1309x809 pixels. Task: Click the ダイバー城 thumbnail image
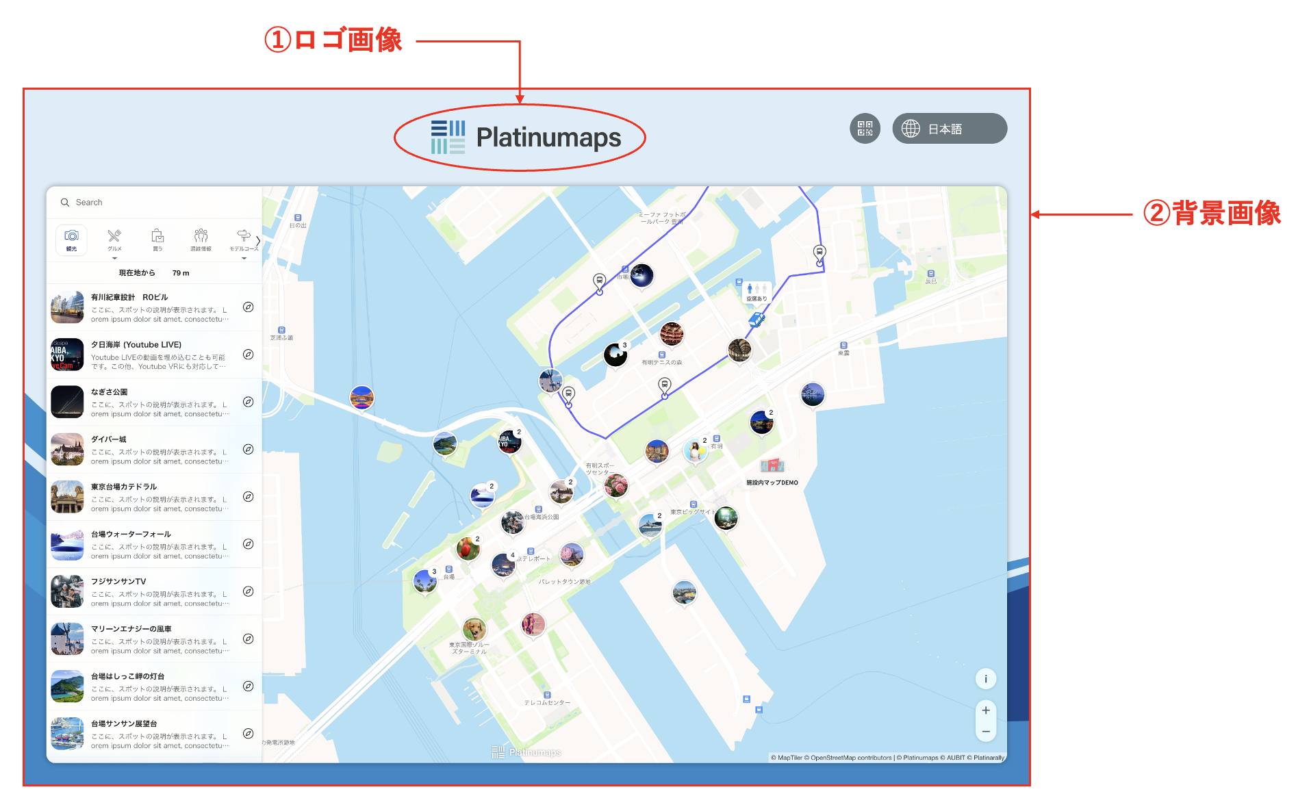[x=67, y=450]
